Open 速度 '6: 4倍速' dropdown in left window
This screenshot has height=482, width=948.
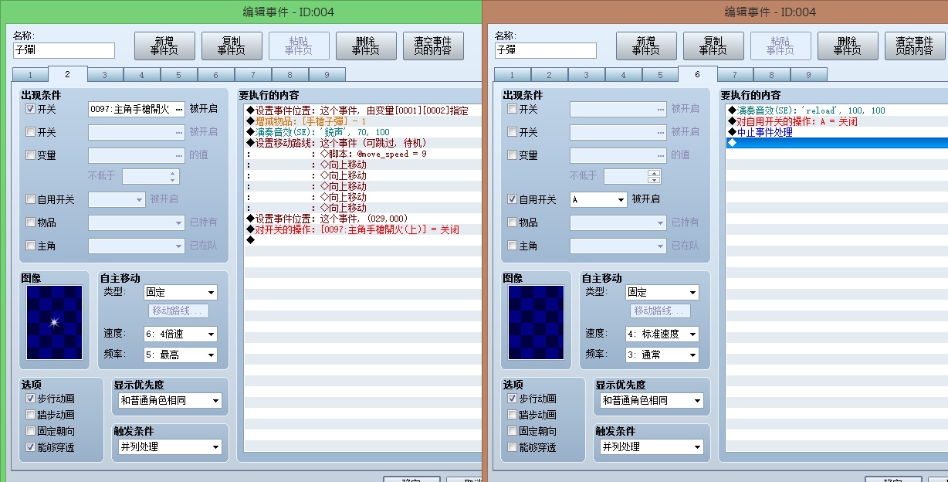[181, 334]
